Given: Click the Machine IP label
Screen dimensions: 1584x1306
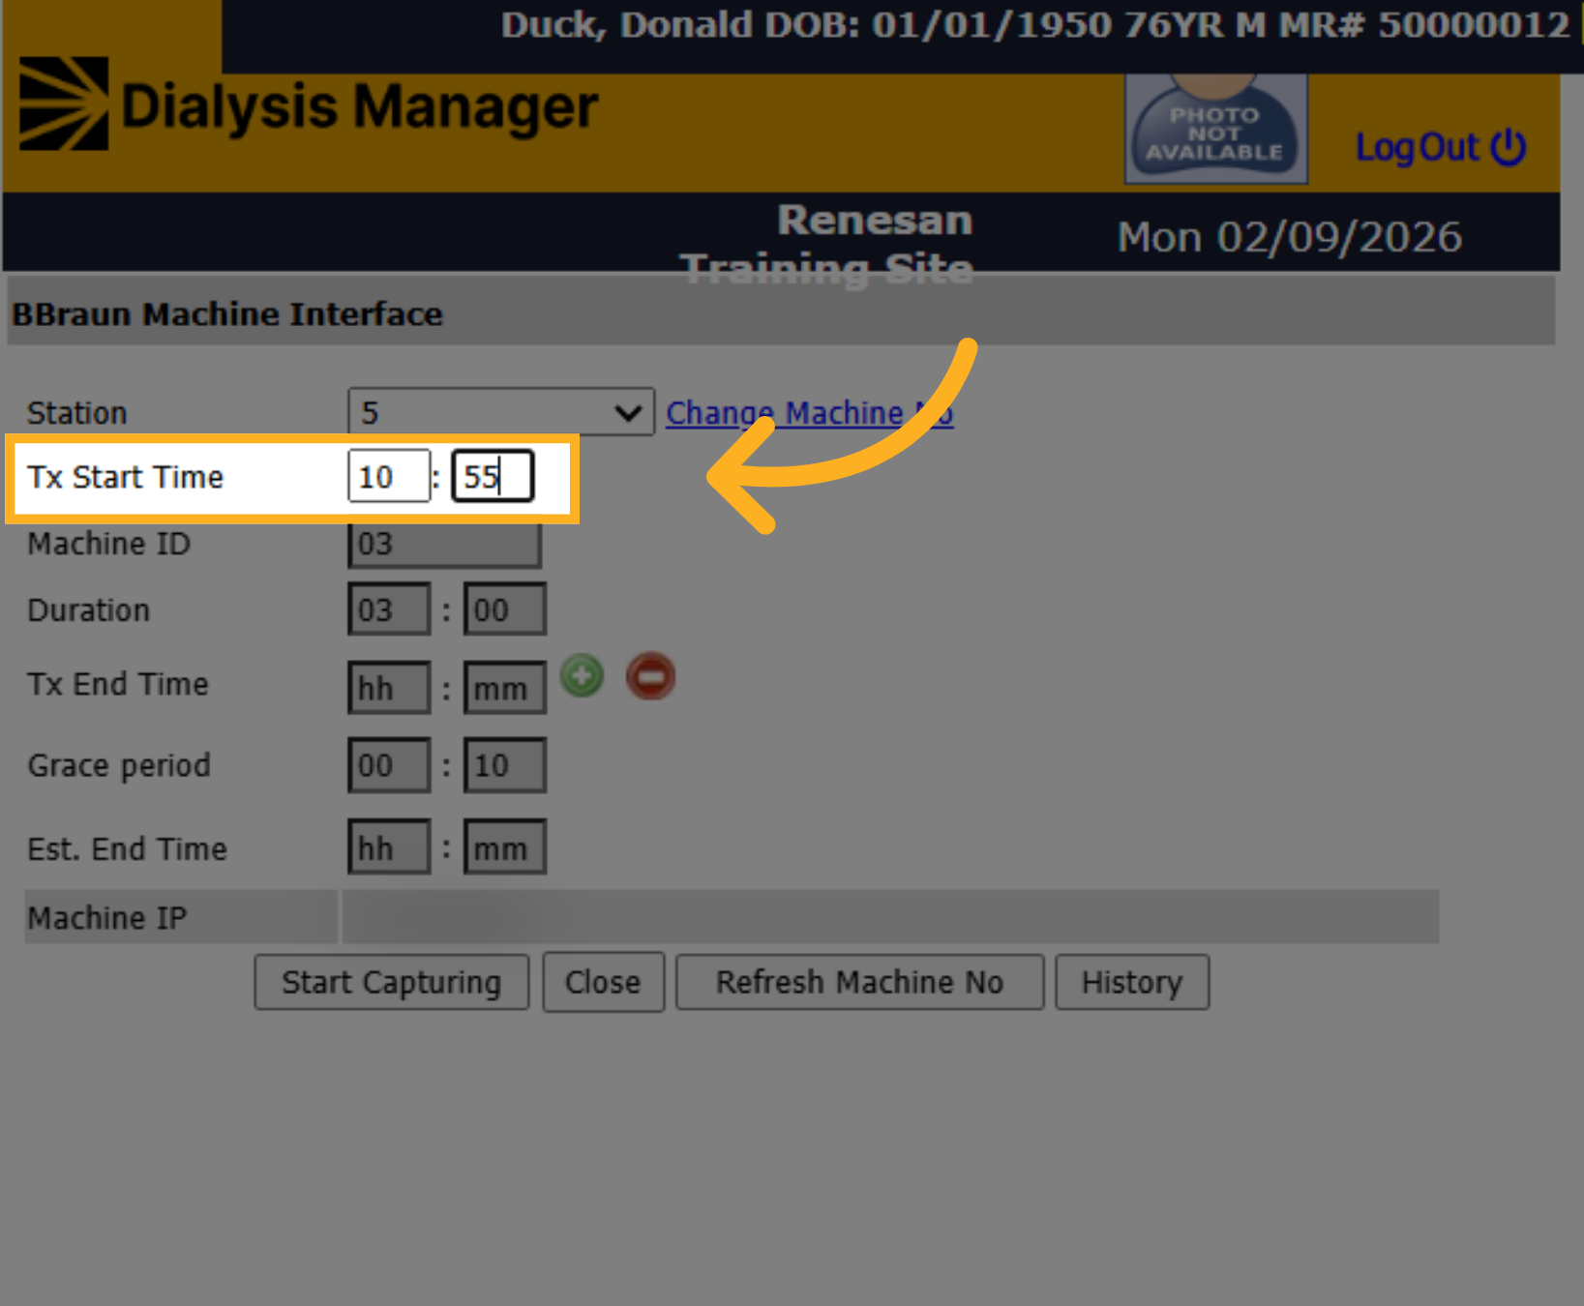Looking at the screenshot, I should tap(106, 917).
